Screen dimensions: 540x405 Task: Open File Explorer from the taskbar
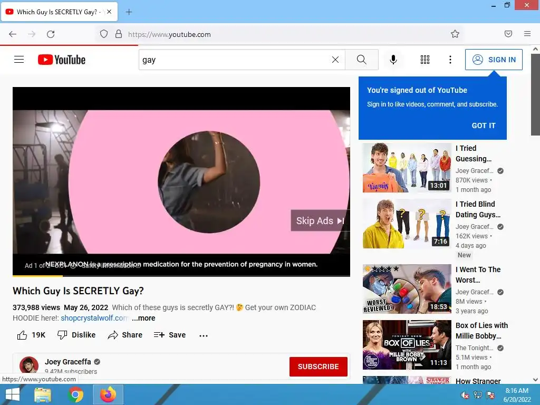tap(43, 394)
